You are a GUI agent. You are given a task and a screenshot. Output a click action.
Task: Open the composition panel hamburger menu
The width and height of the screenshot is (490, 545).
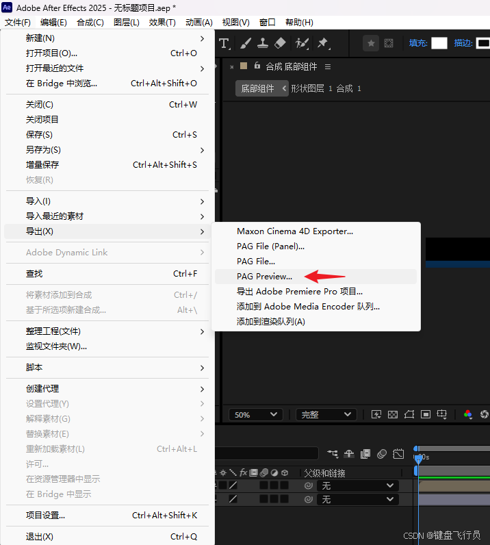click(328, 66)
